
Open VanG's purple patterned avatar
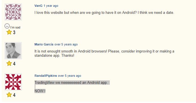point(13,12)
